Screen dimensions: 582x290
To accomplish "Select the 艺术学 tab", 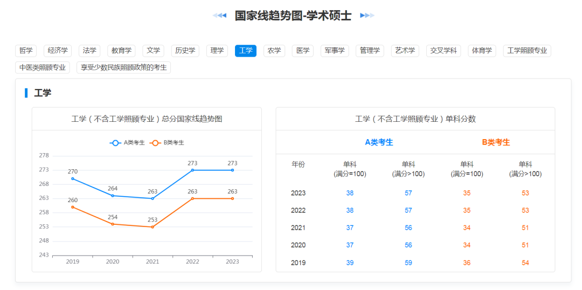I will (405, 51).
